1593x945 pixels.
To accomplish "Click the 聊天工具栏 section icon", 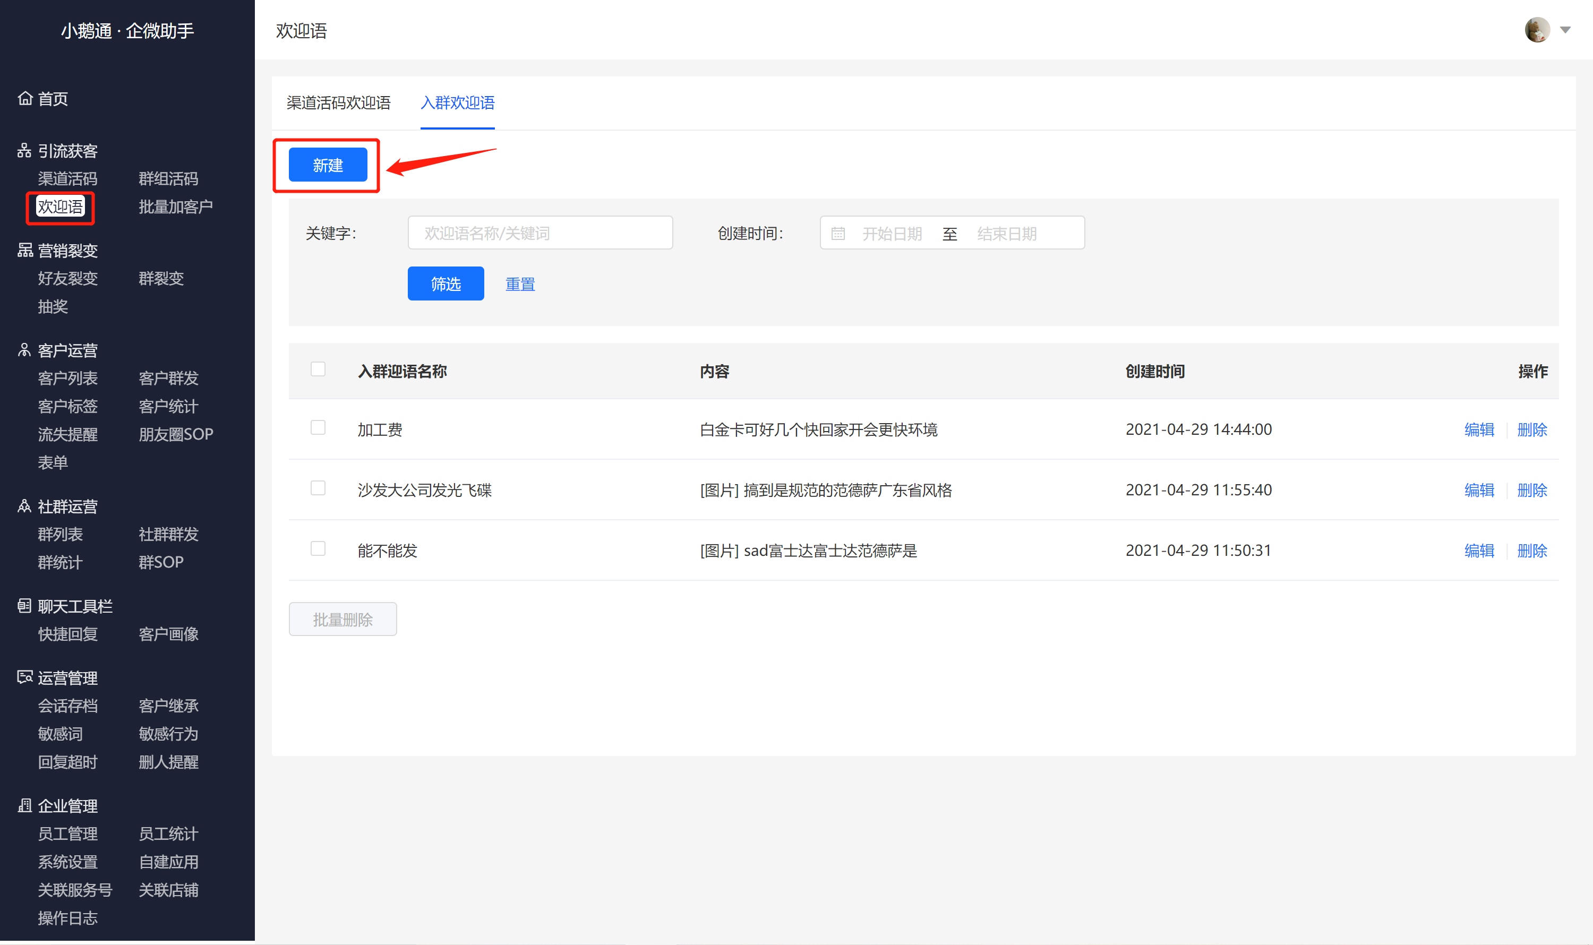I will point(24,606).
